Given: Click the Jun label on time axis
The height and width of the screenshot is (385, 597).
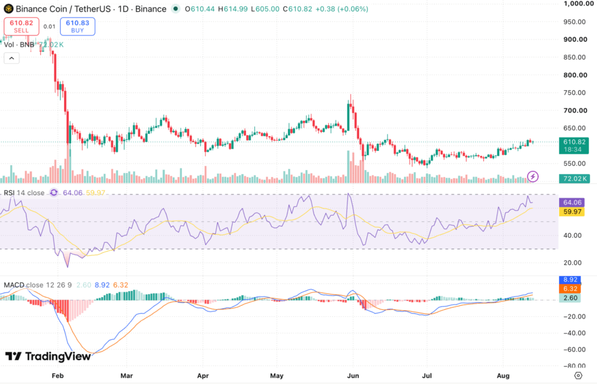Looking at the screenshot, I should pyautogui.click(x=353, y=376).
